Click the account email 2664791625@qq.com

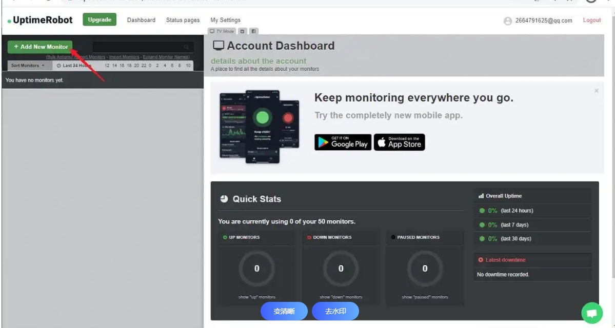(544, 21)
